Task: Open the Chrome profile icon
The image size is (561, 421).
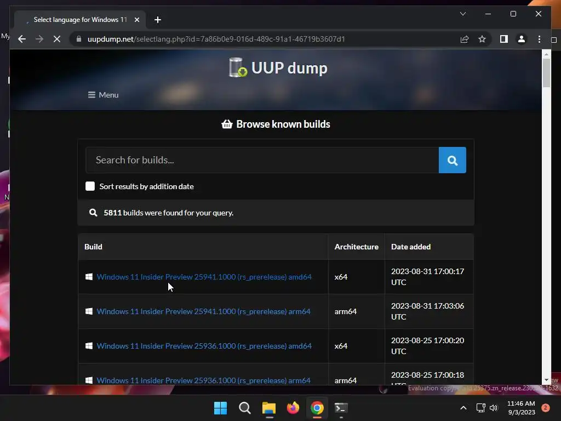Action: tap(522, 39)
